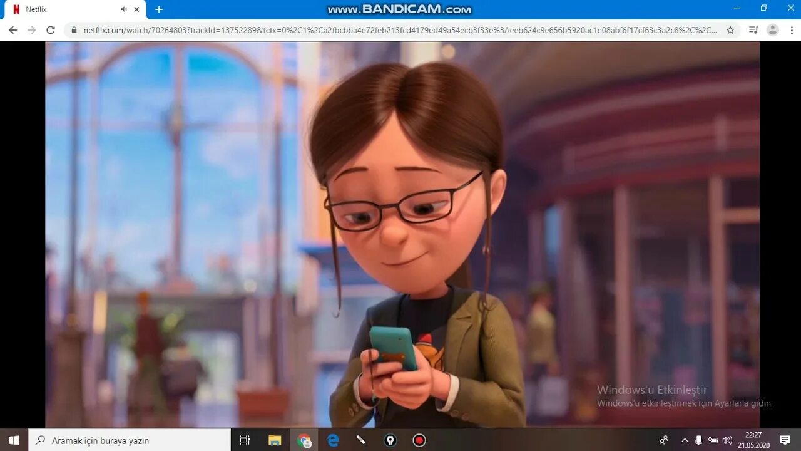Go back to the previous page
The height and width of the screenshot is (451, 801).
[13, 30]
